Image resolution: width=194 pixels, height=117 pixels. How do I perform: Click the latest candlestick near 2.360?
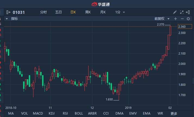point(170,31)
